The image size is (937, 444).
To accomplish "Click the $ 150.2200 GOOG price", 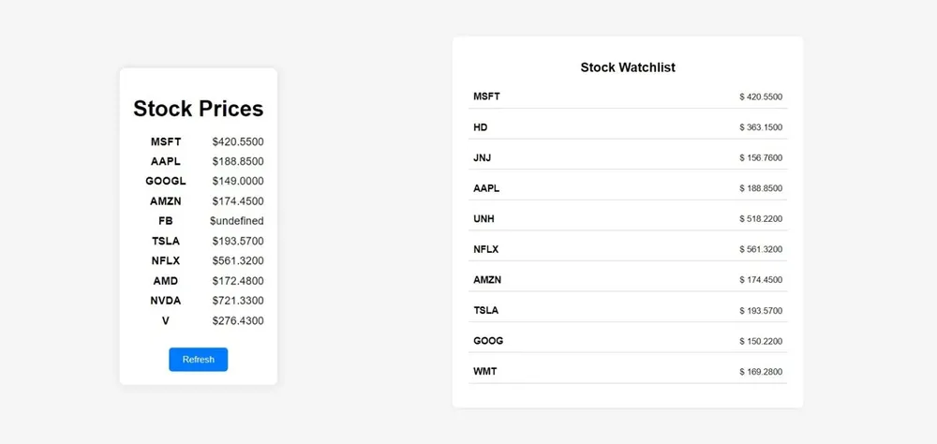I will point(761,341).
